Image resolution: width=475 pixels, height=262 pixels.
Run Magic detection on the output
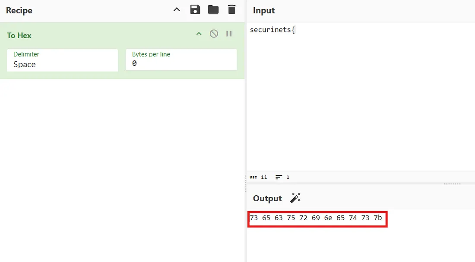(x=295, y=197)
